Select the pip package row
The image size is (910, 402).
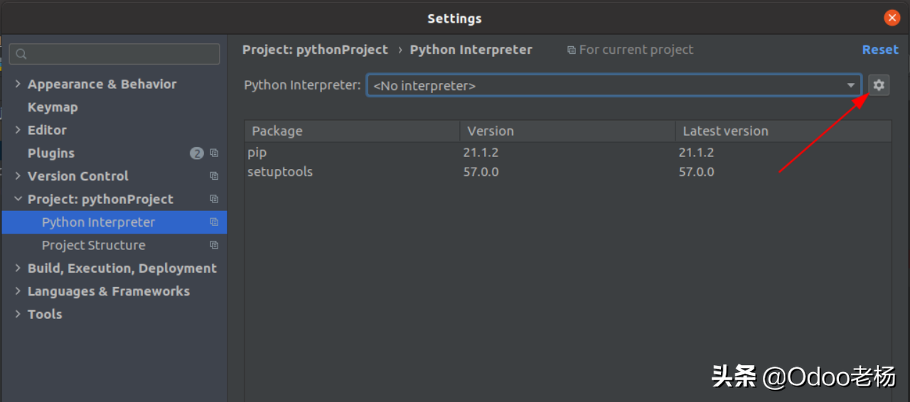567,152
